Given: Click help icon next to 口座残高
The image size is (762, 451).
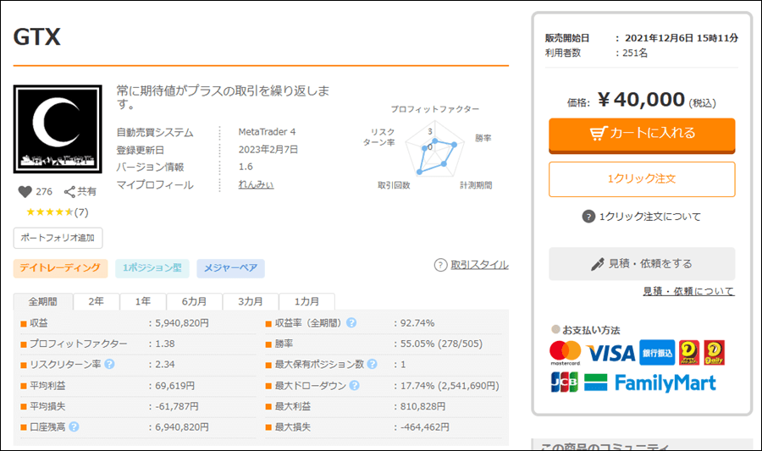Looking at the screenshot, I should click(74, 427).
